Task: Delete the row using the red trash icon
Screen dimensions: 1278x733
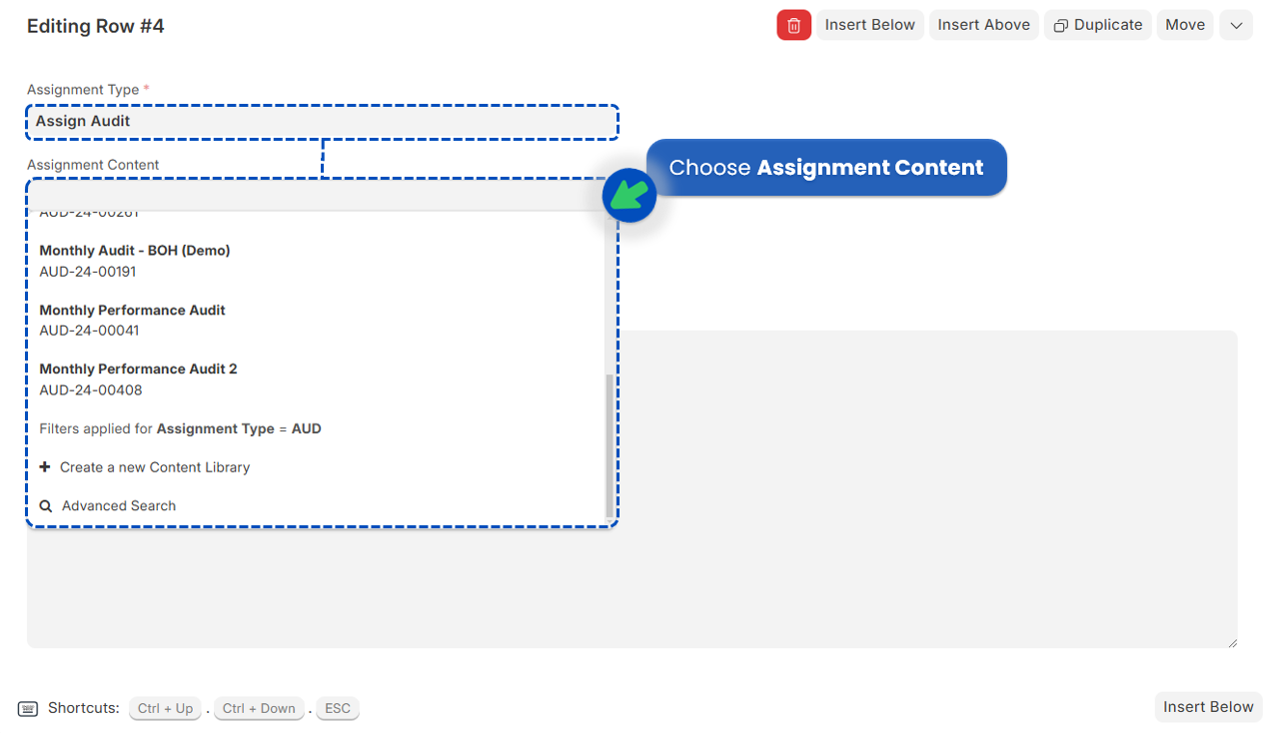Action: (x=793, y=24)
